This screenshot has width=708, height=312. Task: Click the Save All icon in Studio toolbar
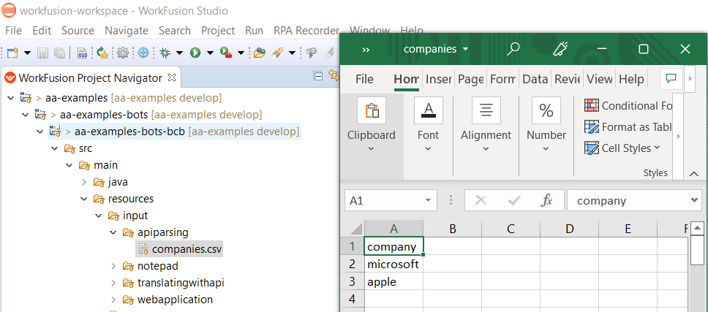tap(59, 53)
